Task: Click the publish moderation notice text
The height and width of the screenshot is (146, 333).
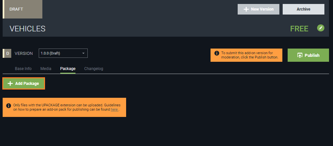Action: tap(250, 55)
